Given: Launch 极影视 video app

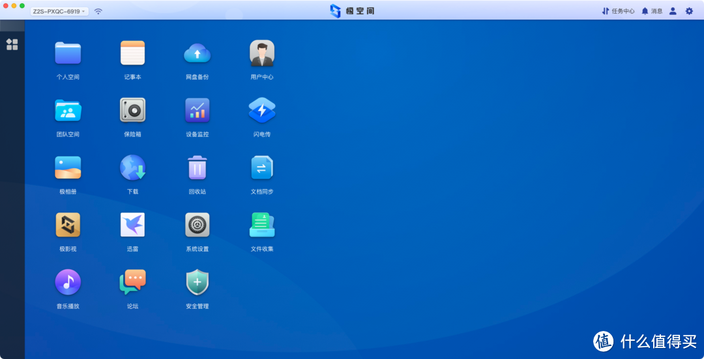Looking at the screenshot, I should pos(68,225).
